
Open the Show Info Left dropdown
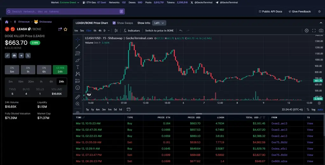[x=159, y=23]
